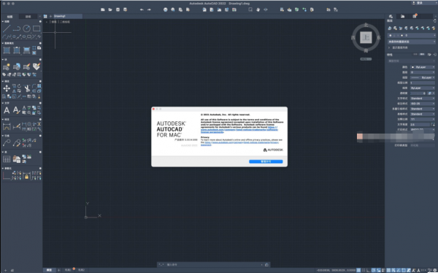This screenshot has height=273, width=438.
Task: Click East on the ViewCube compass
Action: (379, 37)
